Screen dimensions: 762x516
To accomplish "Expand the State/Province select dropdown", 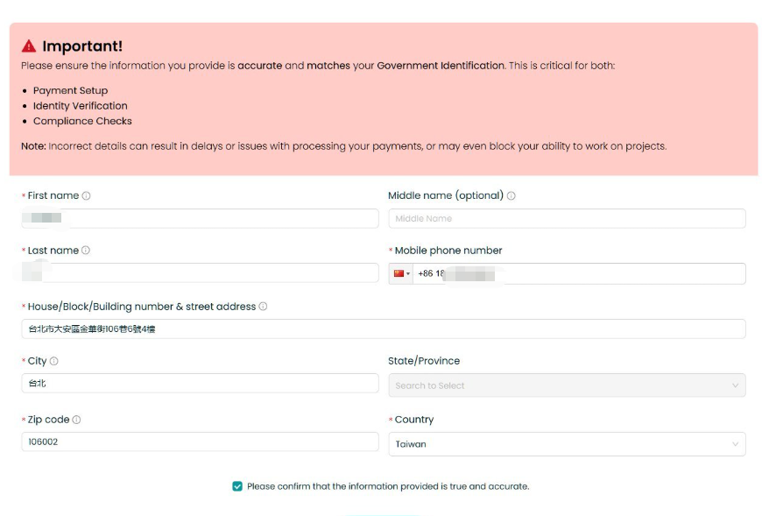I will [567, 385].
